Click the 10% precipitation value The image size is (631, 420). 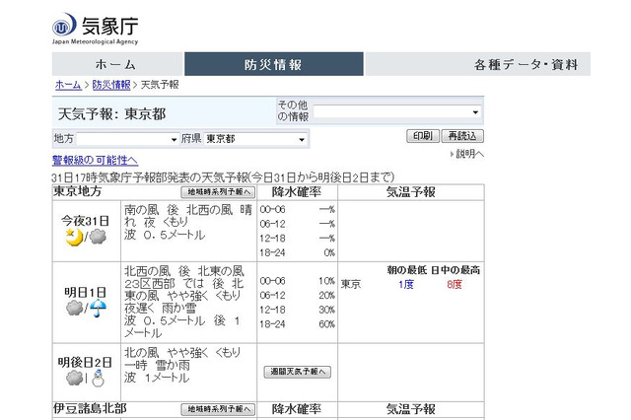pyautogui.click(x=326, y=281)
